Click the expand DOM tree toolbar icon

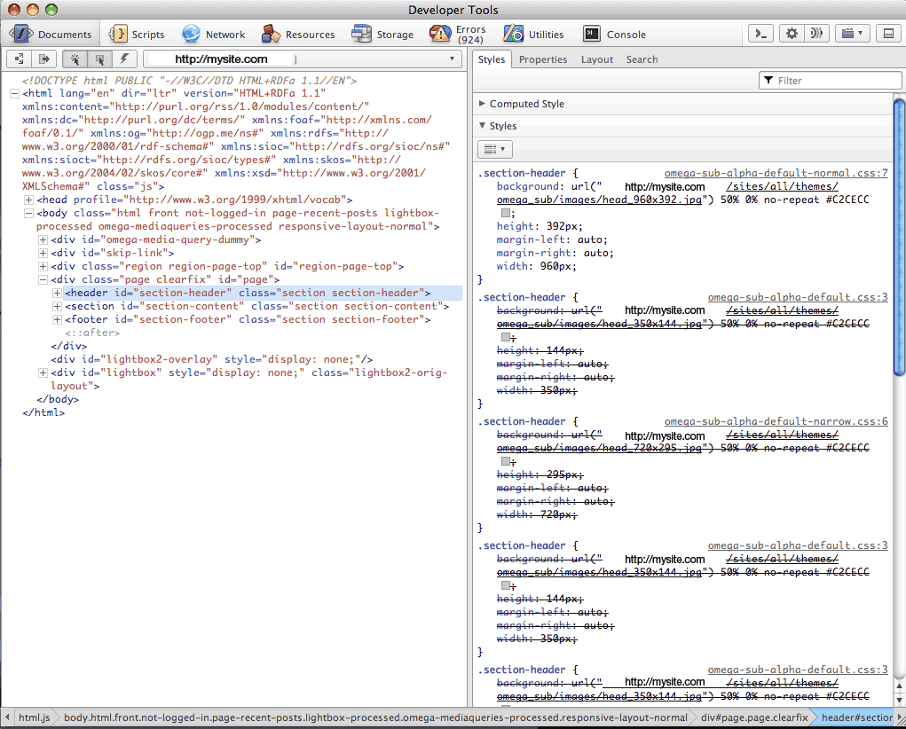tap(19, 59)
